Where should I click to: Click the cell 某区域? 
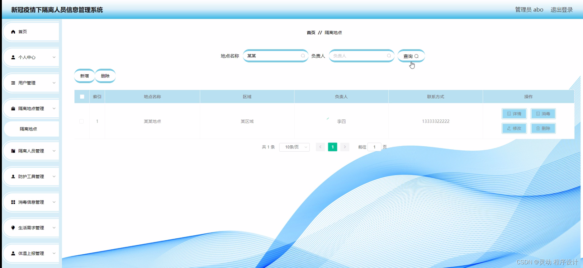point(247,121)
